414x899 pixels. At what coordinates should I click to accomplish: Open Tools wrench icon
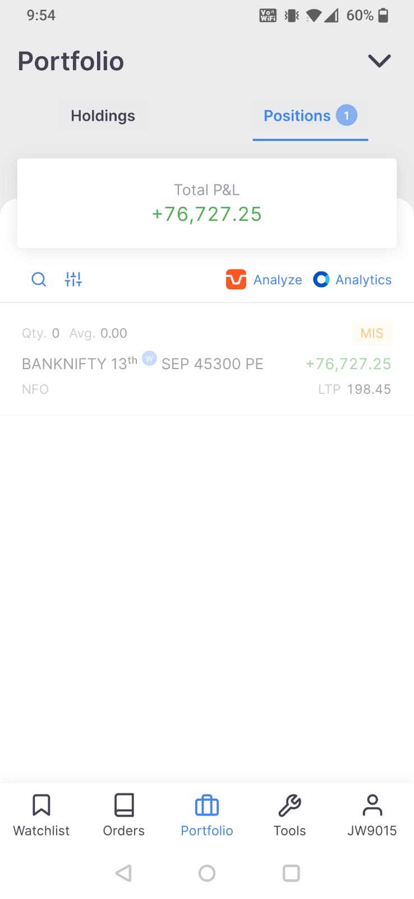click(x=289, y=805)
